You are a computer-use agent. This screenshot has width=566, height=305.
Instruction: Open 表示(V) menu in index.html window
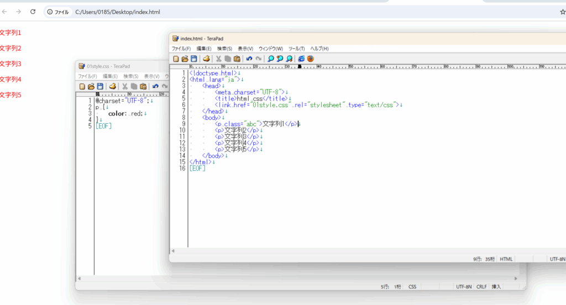[245, 49]
